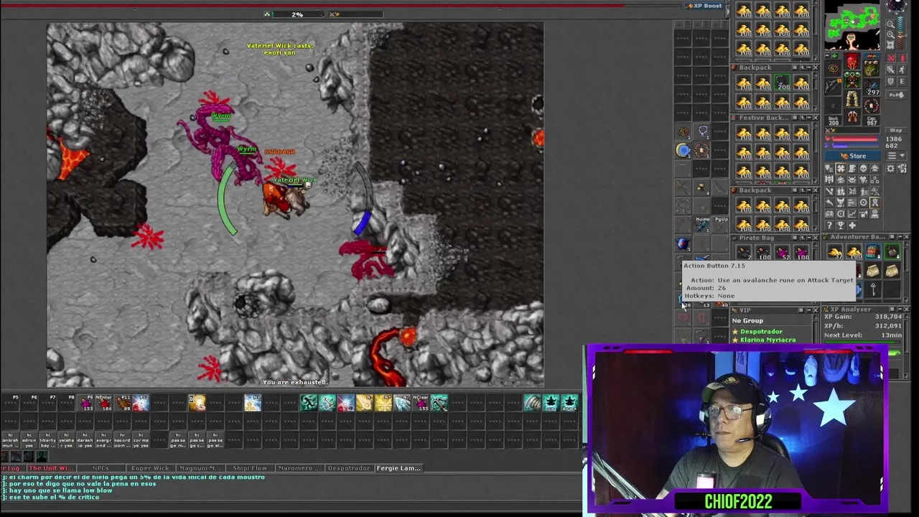
Task: Click the hourglass scroll action button
Action: [197, 403]
